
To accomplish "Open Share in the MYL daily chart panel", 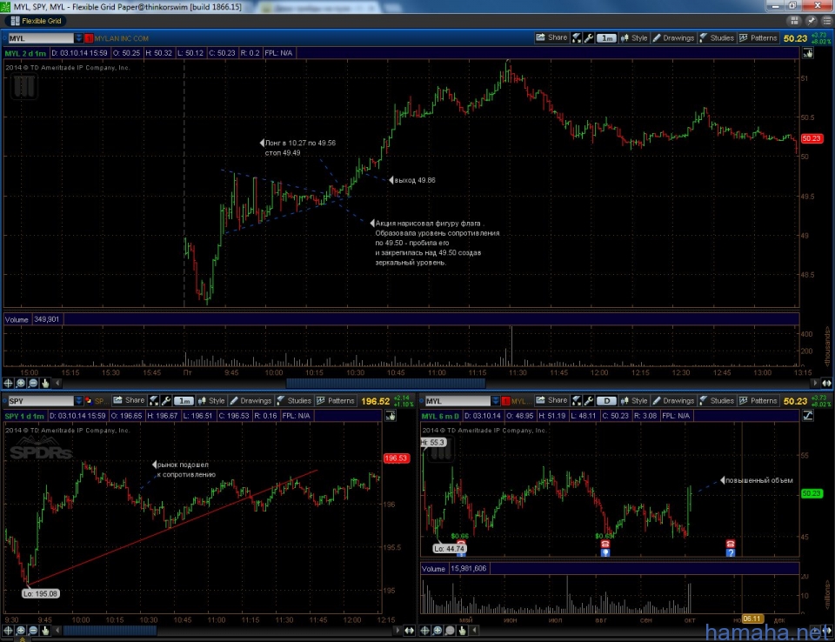I will click(551, 401).
